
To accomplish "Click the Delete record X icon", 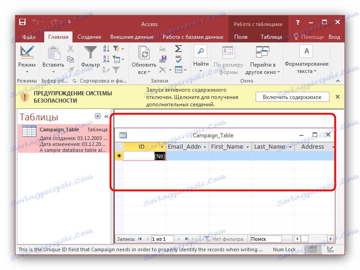I will point(163,70).
